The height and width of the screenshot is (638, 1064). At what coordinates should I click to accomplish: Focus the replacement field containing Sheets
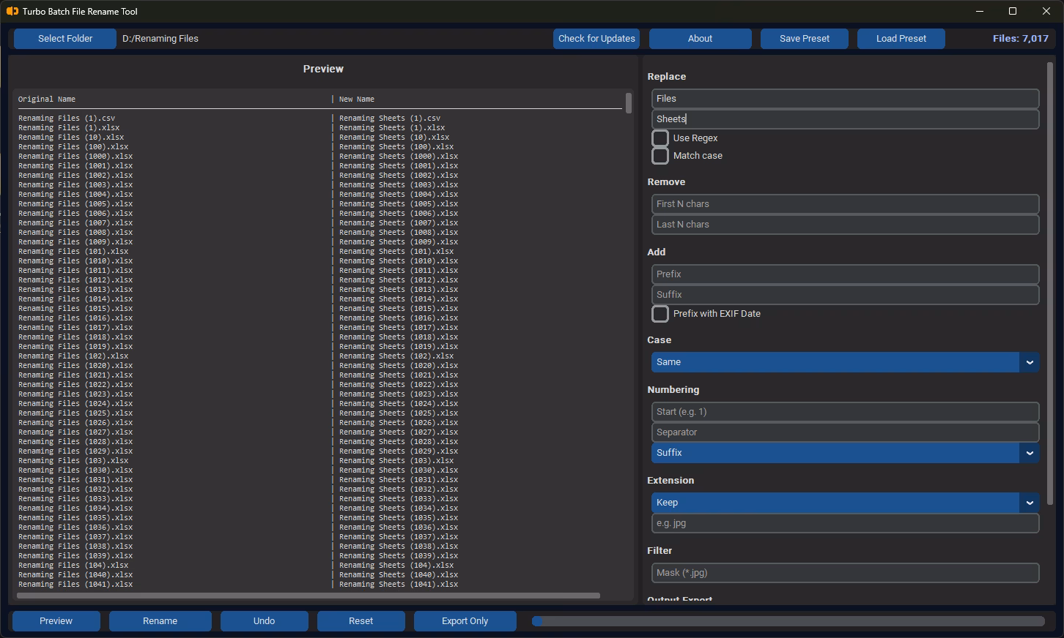845,119
